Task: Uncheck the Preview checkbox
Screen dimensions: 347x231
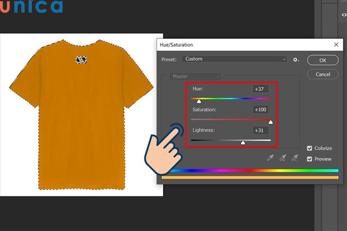Action: click(x=309, y=159)
